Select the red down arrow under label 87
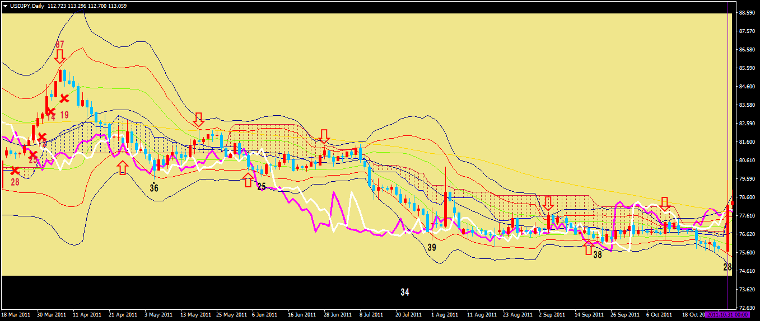Image resolution: width=760 pixels, height=321 pixels. click(x=60, y=56)
